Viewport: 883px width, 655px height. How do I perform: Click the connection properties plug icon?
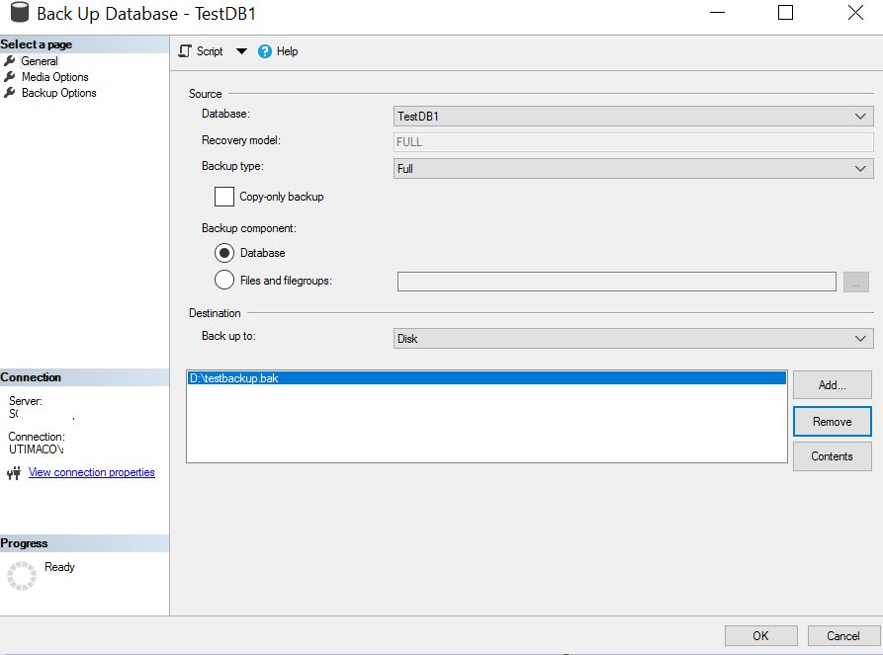[x=14, y=472]
